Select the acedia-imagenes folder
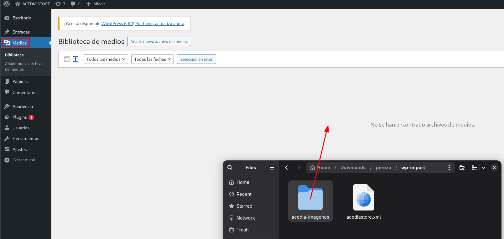 (x=310, y=201)
